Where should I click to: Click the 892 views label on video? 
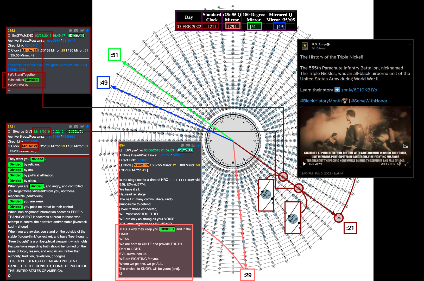coord(315,164)
